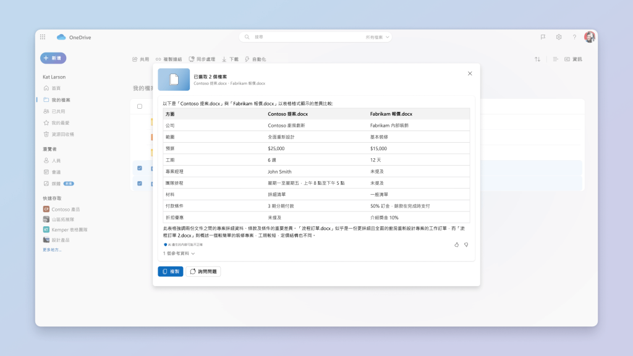The width and height of the screenshot is (633, 356).
Task: Click the Kat Larson name in sidebar
Action: pos(54,77)
